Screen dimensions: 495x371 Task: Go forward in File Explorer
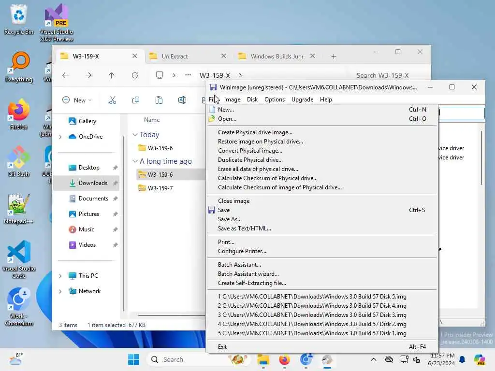(x=88, y=75)
